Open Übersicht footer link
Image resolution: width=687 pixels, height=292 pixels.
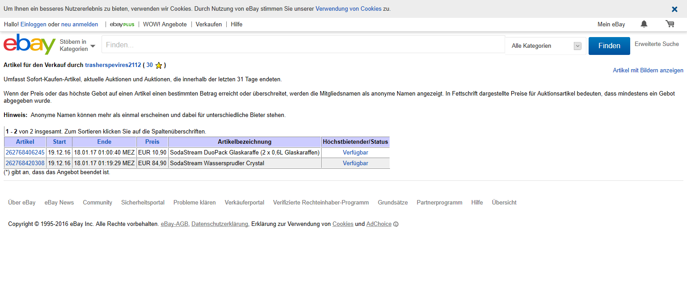[504, 203]
